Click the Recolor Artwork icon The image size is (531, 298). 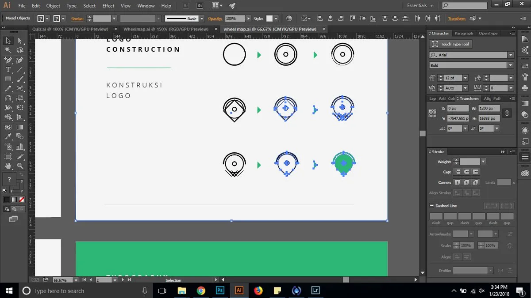click(289, 19)
